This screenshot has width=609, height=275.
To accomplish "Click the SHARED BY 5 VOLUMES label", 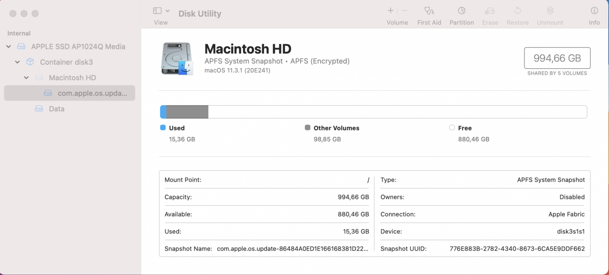I will (x=557, y=73).
